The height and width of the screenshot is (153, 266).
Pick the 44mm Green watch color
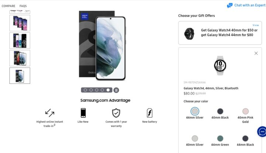220,139
